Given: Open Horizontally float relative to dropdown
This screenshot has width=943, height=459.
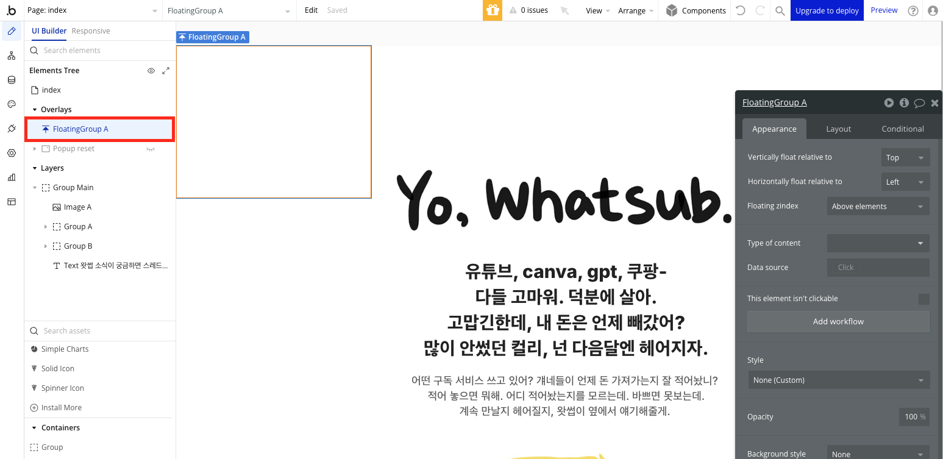Looking at the screenshot, I should [906, 182].
